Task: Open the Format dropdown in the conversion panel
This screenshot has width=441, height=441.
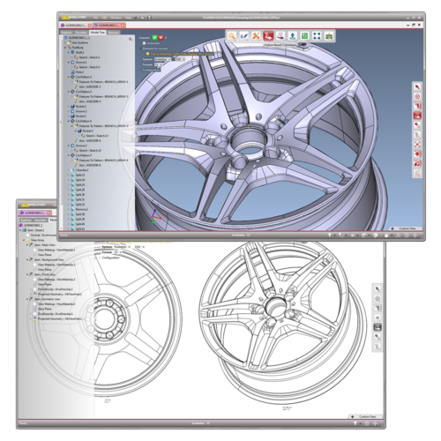Action: click(159, 64)
